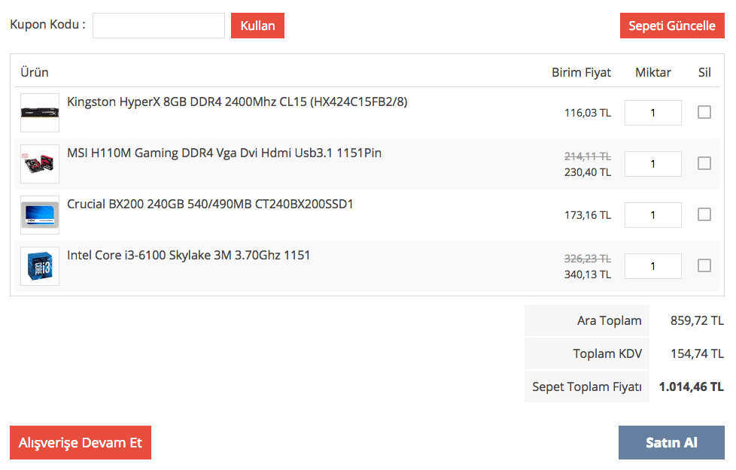Click Alışverişe Devam Et button
Screen dimensions: 736x470
click(x=81, y=442)
